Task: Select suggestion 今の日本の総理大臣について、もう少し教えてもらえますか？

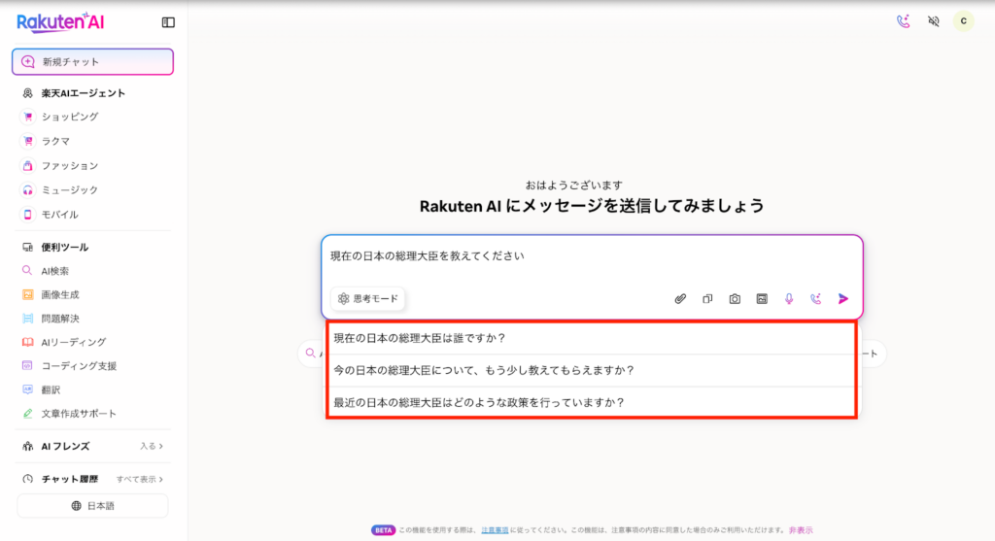Action: tap(592, 370)
